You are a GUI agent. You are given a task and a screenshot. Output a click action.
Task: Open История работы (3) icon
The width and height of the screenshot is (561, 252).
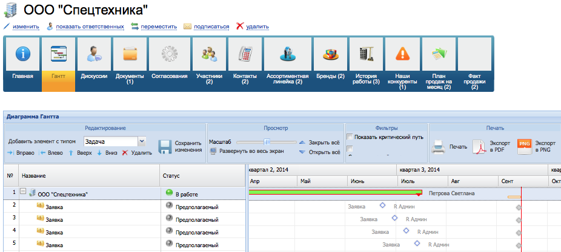366,54
